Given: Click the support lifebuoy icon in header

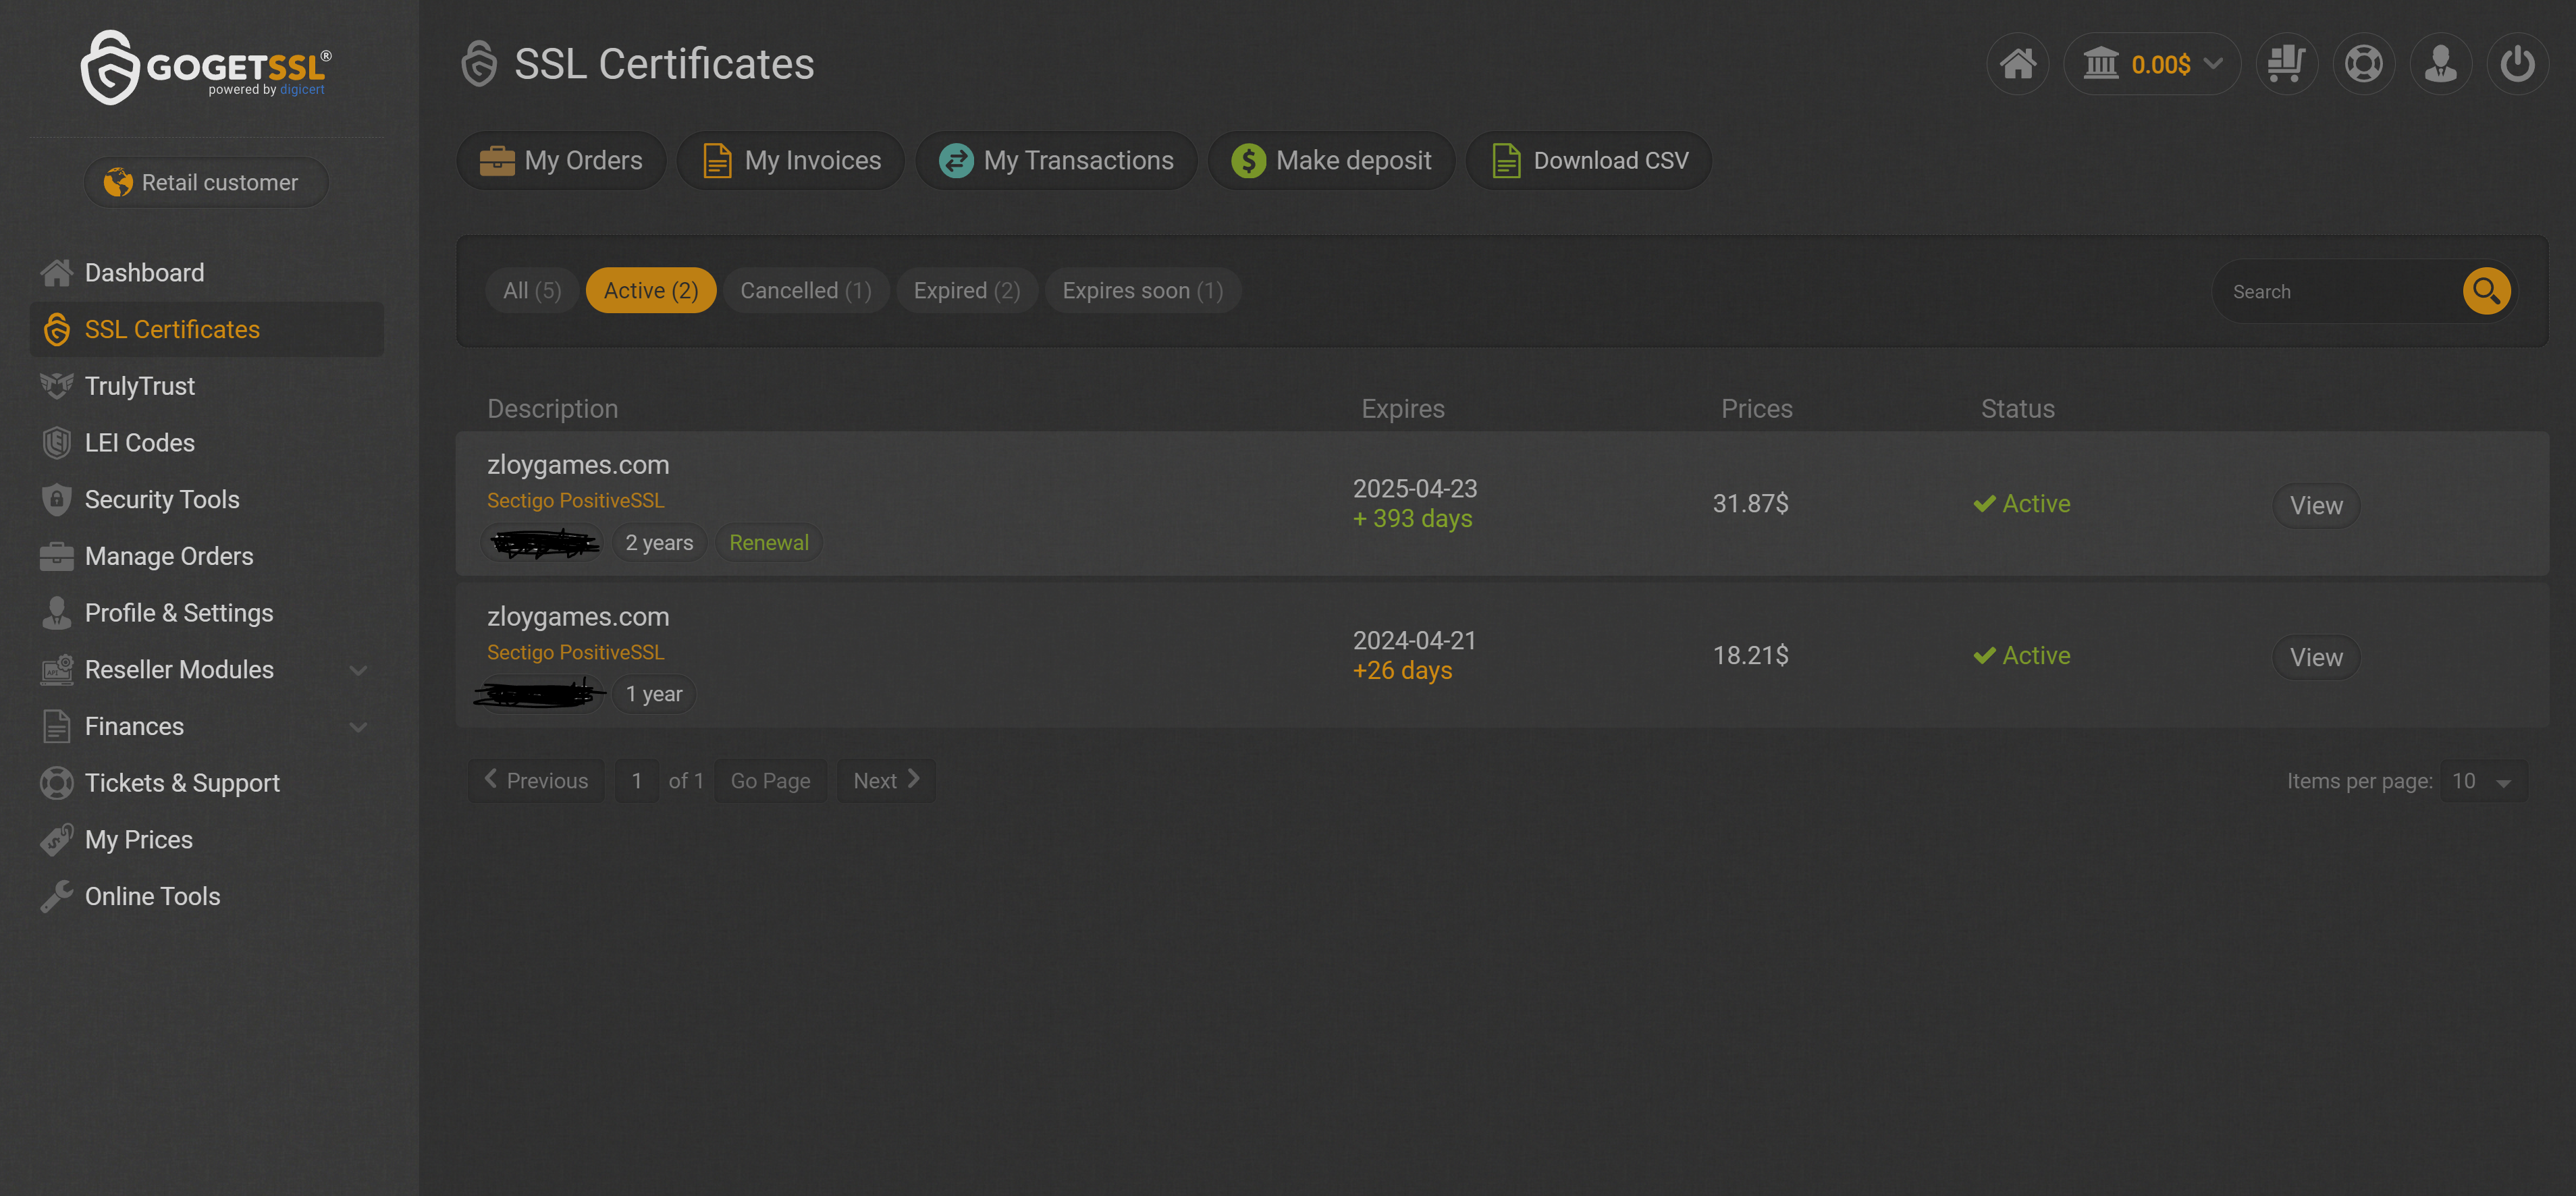Looking at the screenshot, I should click(x=2363, y=64).
